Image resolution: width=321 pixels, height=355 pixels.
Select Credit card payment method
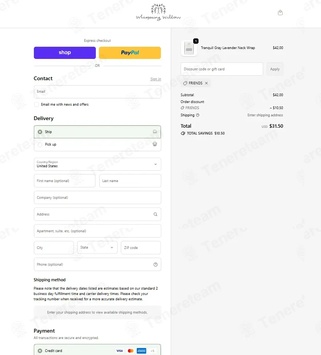pyautogui.click(x=40, y=351)
